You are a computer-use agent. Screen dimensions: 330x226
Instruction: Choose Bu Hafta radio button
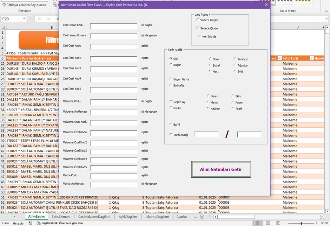[x=177, y=85]
